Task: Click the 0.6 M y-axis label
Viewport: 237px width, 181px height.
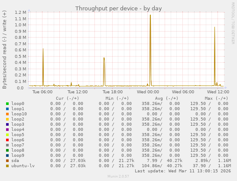Action: (20, 50)
